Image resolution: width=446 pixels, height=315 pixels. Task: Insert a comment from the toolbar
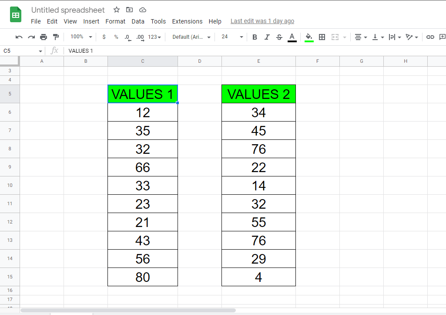442,37
